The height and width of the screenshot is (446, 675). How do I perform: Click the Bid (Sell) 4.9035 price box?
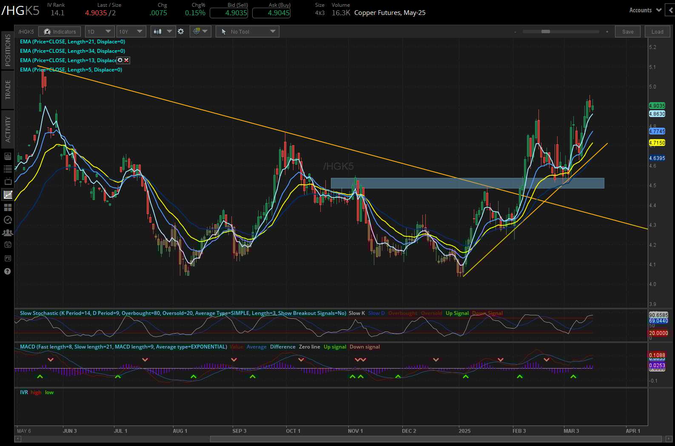pyautogui.click(x=229, y=13)
